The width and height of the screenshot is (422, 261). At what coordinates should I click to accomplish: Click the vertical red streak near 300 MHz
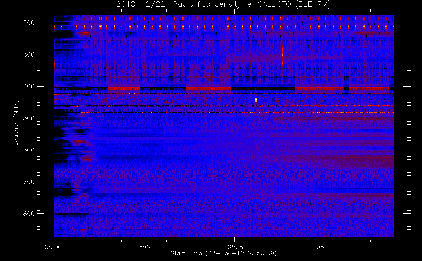282,55
